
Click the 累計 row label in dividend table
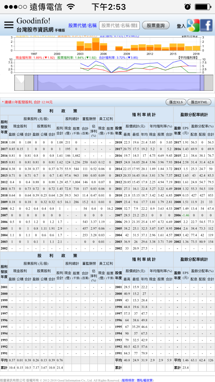[x=4, y=368]
